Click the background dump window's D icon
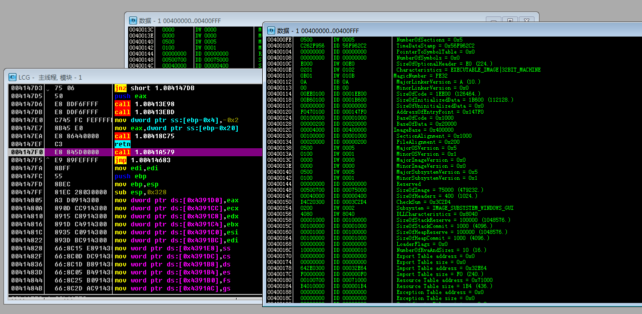Viewport: 642px width, 314px height. 133,21
